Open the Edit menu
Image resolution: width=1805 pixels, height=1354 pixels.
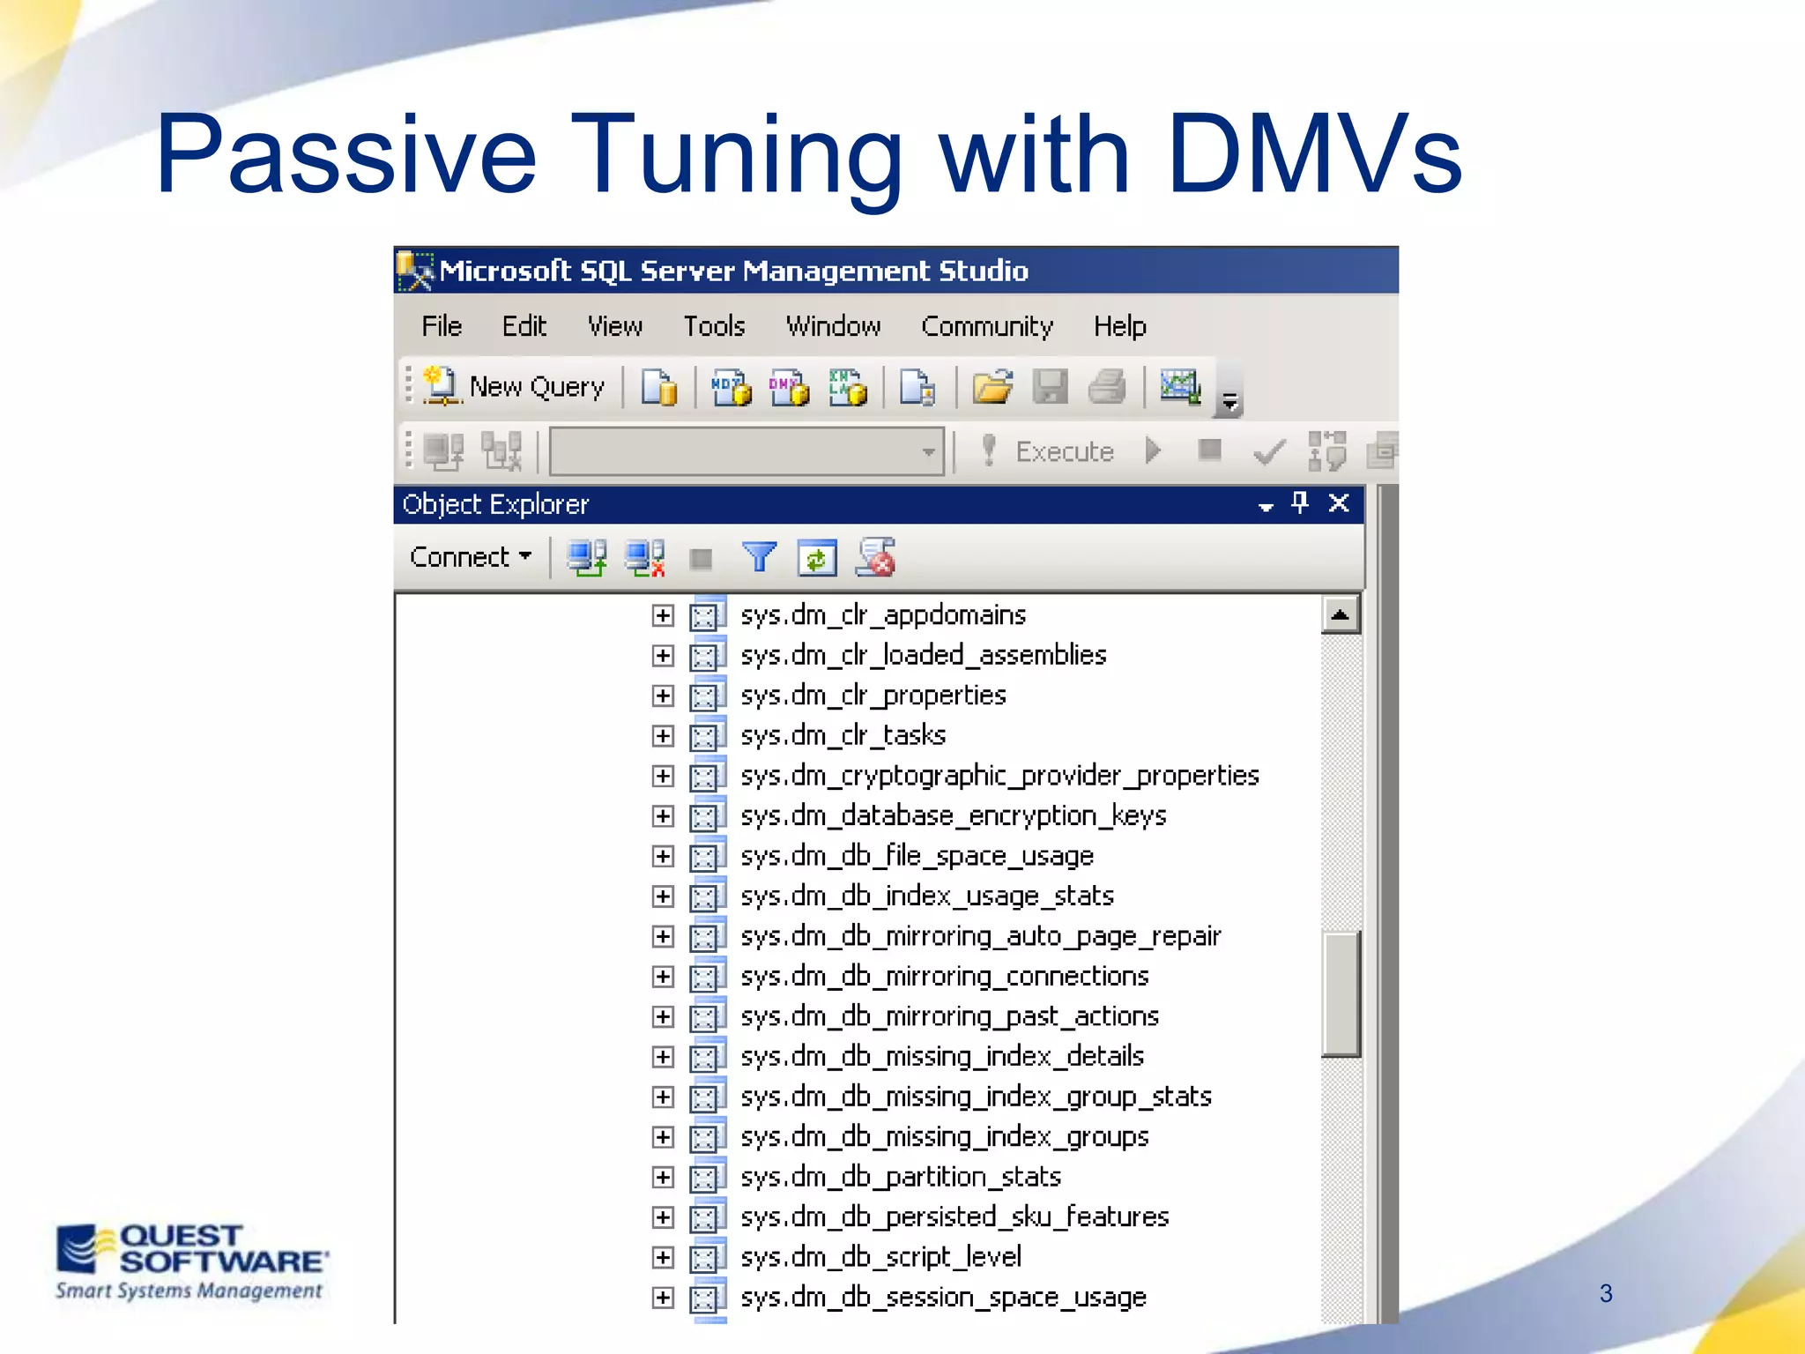click(x=524, y=326)
